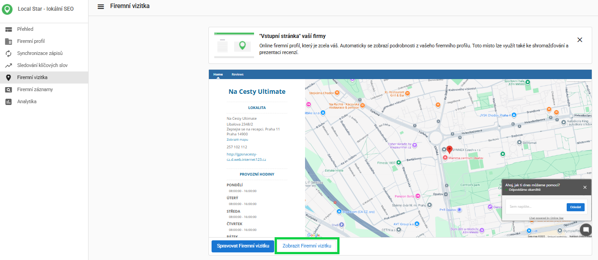Switch to the Reviews tab
This screenshot has height=260, width=598.
[x=238, y=75]
